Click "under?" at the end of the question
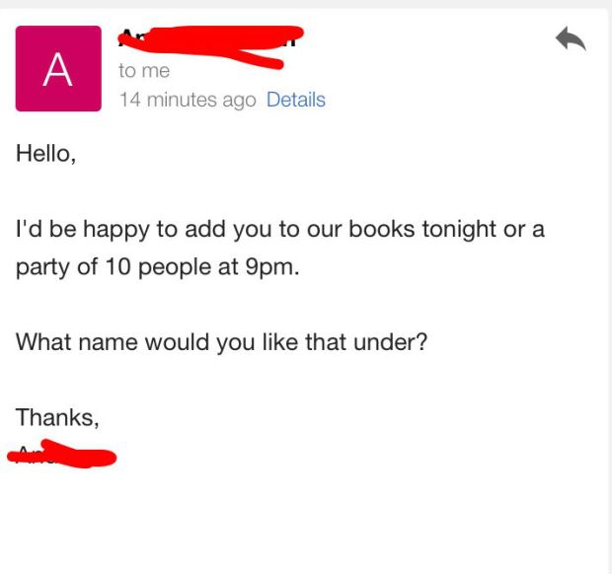This screenshot has height=574, width=612. [x=397, y=342]
